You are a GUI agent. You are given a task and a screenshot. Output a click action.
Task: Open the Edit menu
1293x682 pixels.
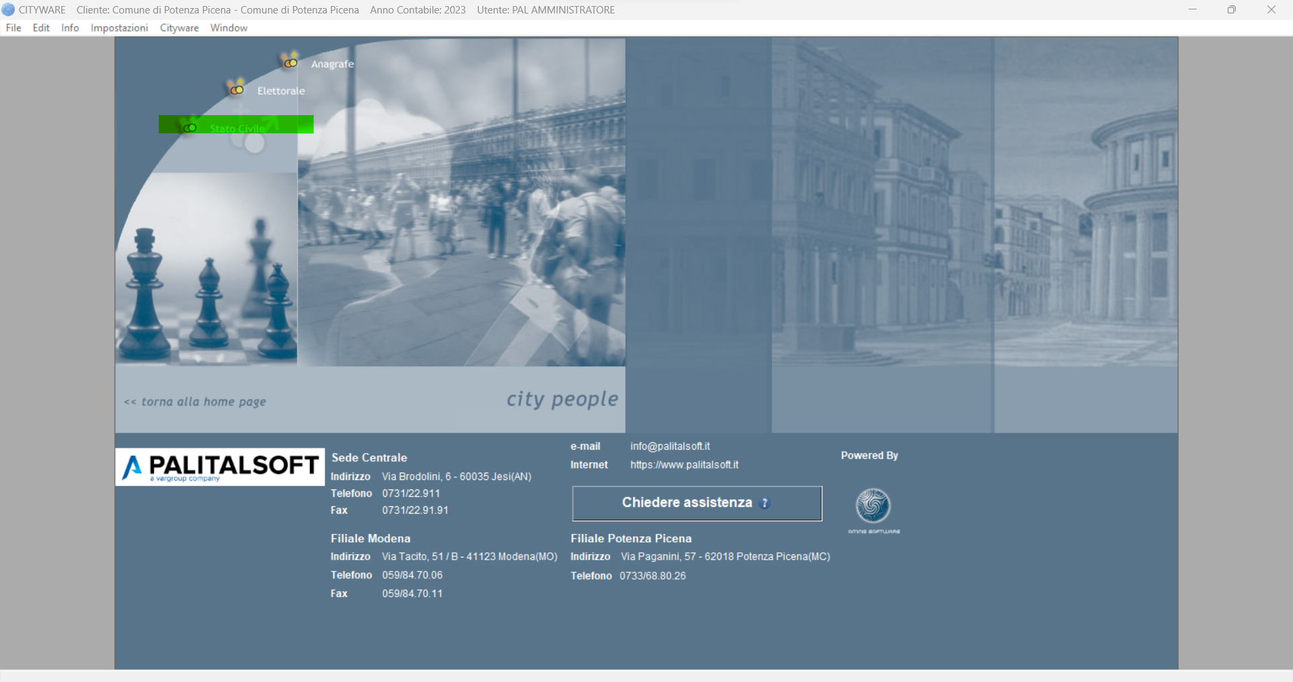pos(41,28)
